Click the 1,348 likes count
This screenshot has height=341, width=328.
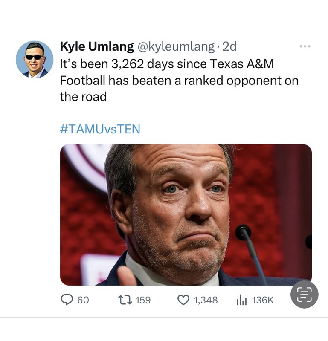[x=206, y=300]
